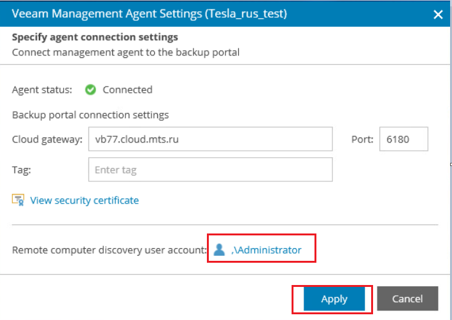The height and width of the screenshot is (320, 452).
Task: Click the Enter tag input box
Action: coord(210,170)
